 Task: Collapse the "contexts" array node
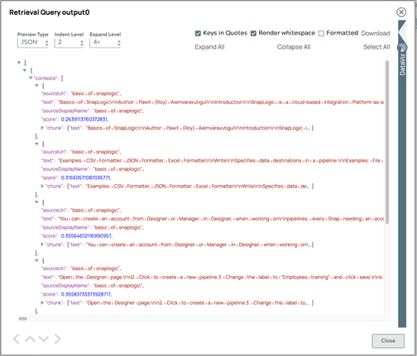(31, 78)
